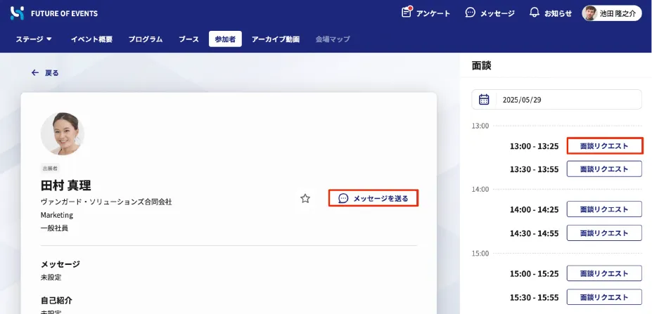Open the 参加者 tab
652x314 pixels.
coord(225,39)
